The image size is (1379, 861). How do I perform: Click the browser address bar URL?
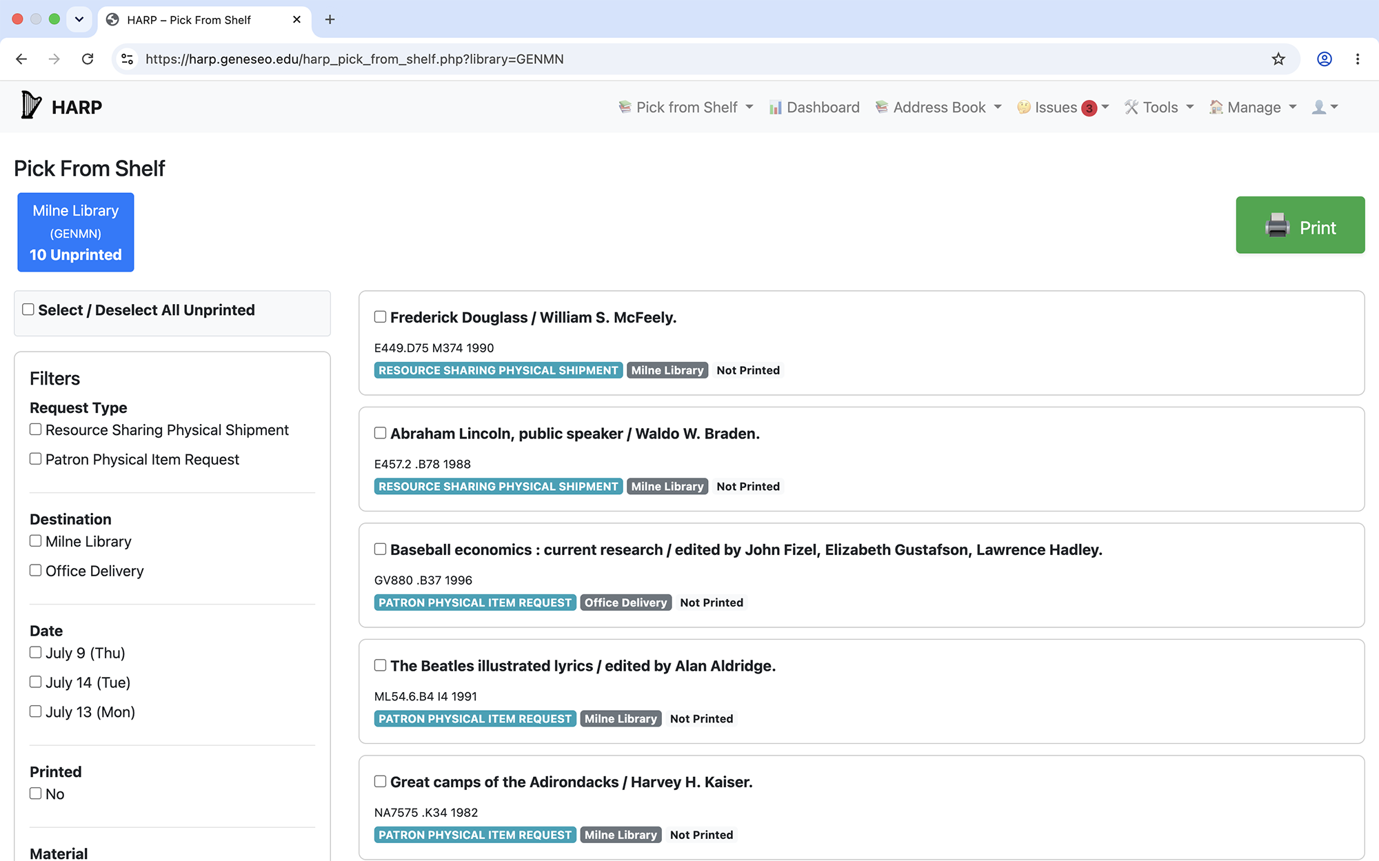pyautogui.click(x=354, y=59)
